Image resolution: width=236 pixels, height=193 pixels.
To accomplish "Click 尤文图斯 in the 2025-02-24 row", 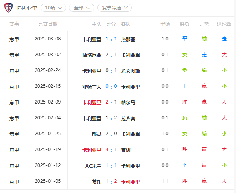I will [131, 71].
